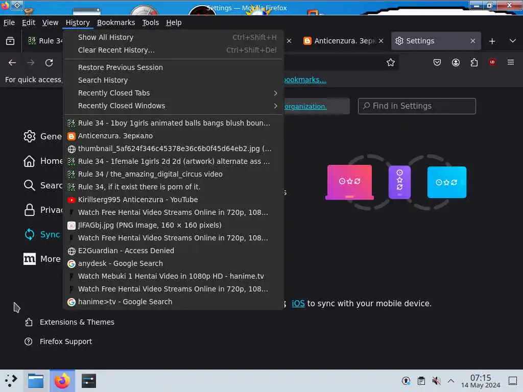Screen dimensions: 523x392
Task: Open the Tools menu
Action: [x=151, y=22]
